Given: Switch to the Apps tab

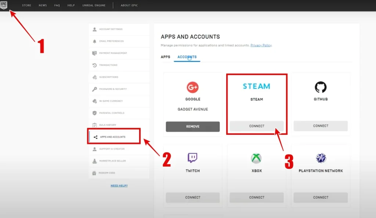Looking at the screenshot, I should pyautogui.click(x=166, y=57).
